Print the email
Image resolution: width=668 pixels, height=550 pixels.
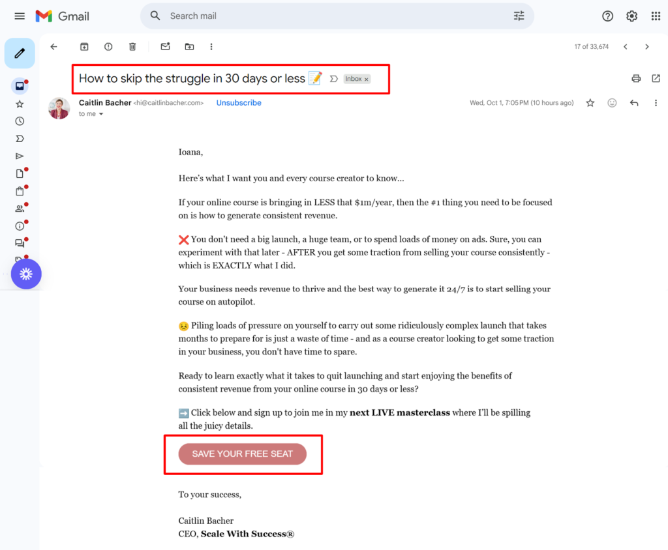click(x=636, y=78)
